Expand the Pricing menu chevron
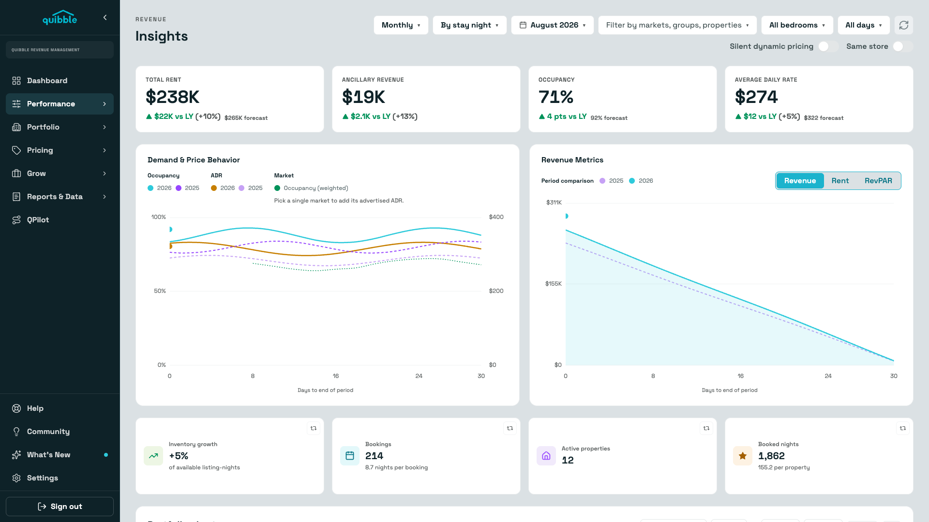This screenshot has width=929, height=522. (105, 150)
